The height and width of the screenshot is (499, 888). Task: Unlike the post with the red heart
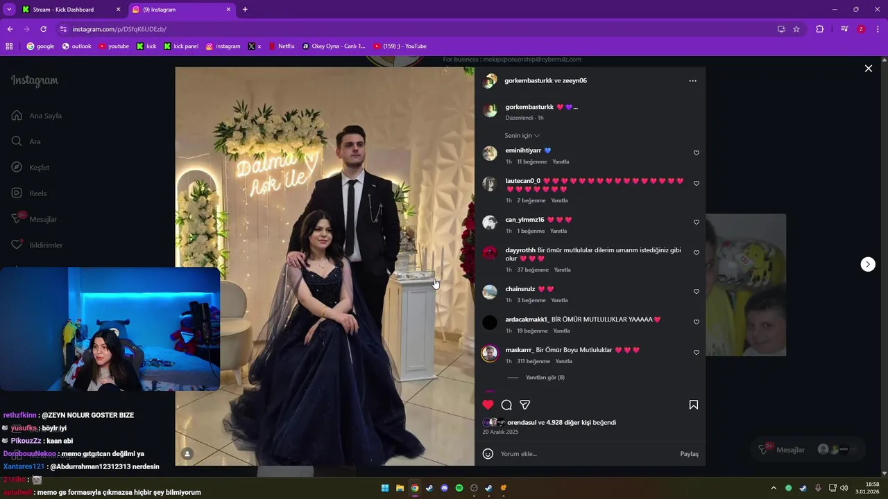click(x=488, y=405)
